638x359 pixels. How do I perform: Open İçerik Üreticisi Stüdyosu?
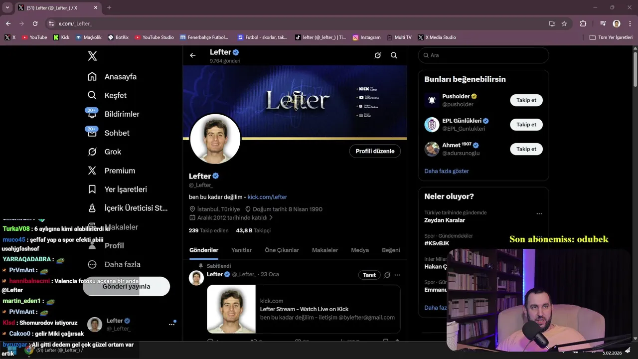tap(128, 208)
